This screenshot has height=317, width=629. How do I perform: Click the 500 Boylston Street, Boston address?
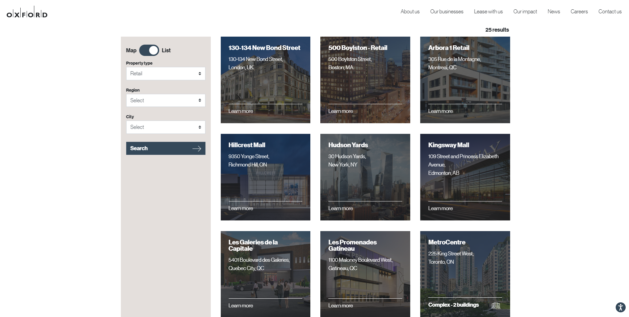(350, 63)
